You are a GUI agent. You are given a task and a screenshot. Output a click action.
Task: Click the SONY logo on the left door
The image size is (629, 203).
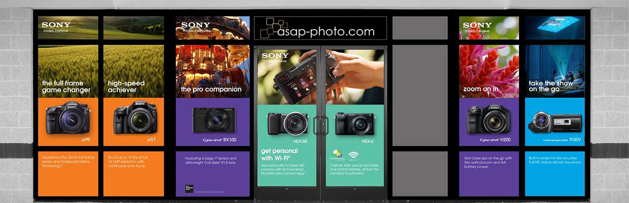pyautogui.click(x=276, y=56)
